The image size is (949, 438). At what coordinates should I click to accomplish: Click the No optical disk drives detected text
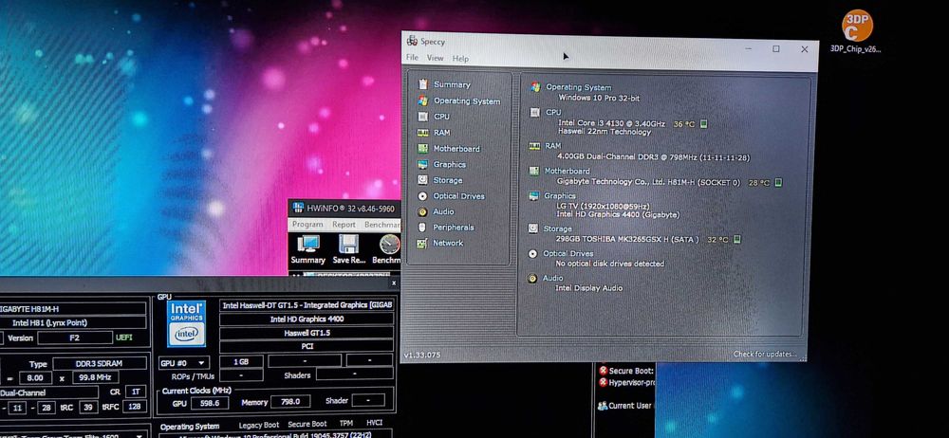point(609,264)
